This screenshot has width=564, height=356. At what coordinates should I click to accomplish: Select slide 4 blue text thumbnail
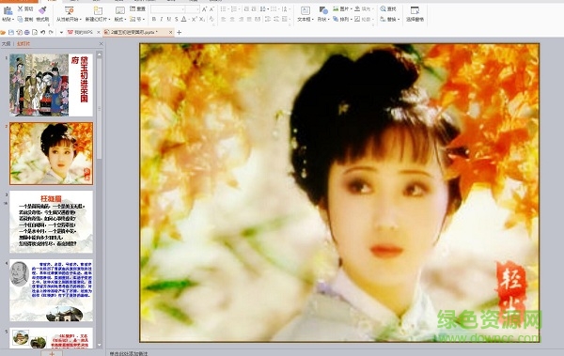(x=51, y=290)
